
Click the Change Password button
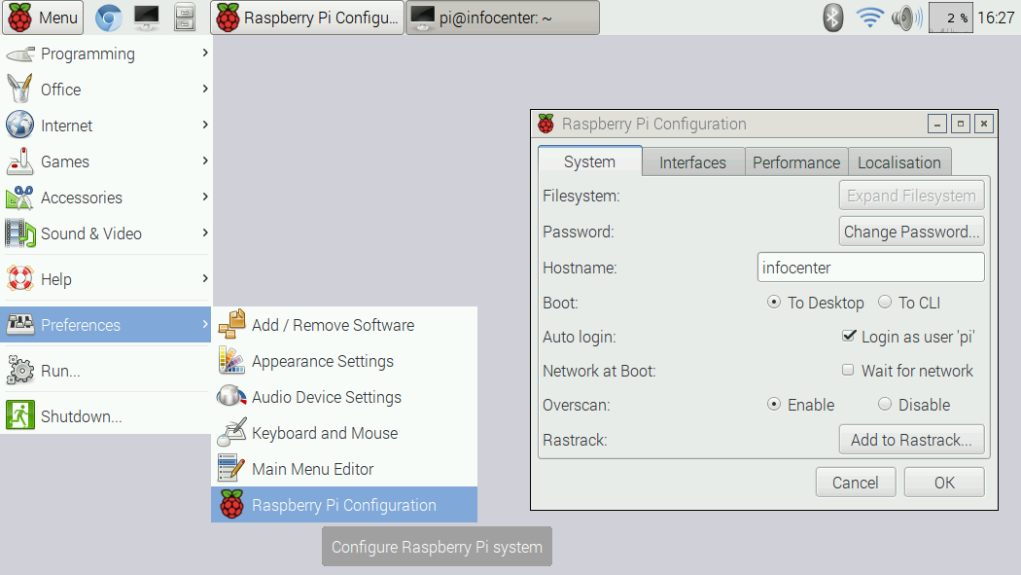pos(911,232)
